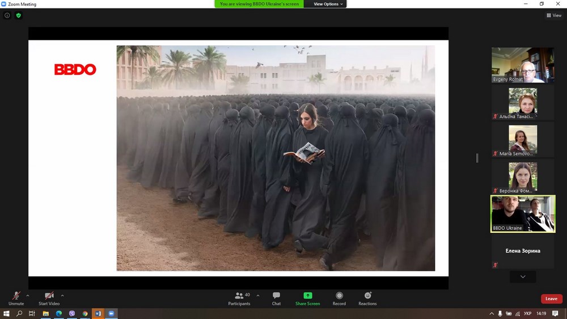Open Viber from the taskbar
This screenshot has height=319, width=567.
tap(72, 313)
